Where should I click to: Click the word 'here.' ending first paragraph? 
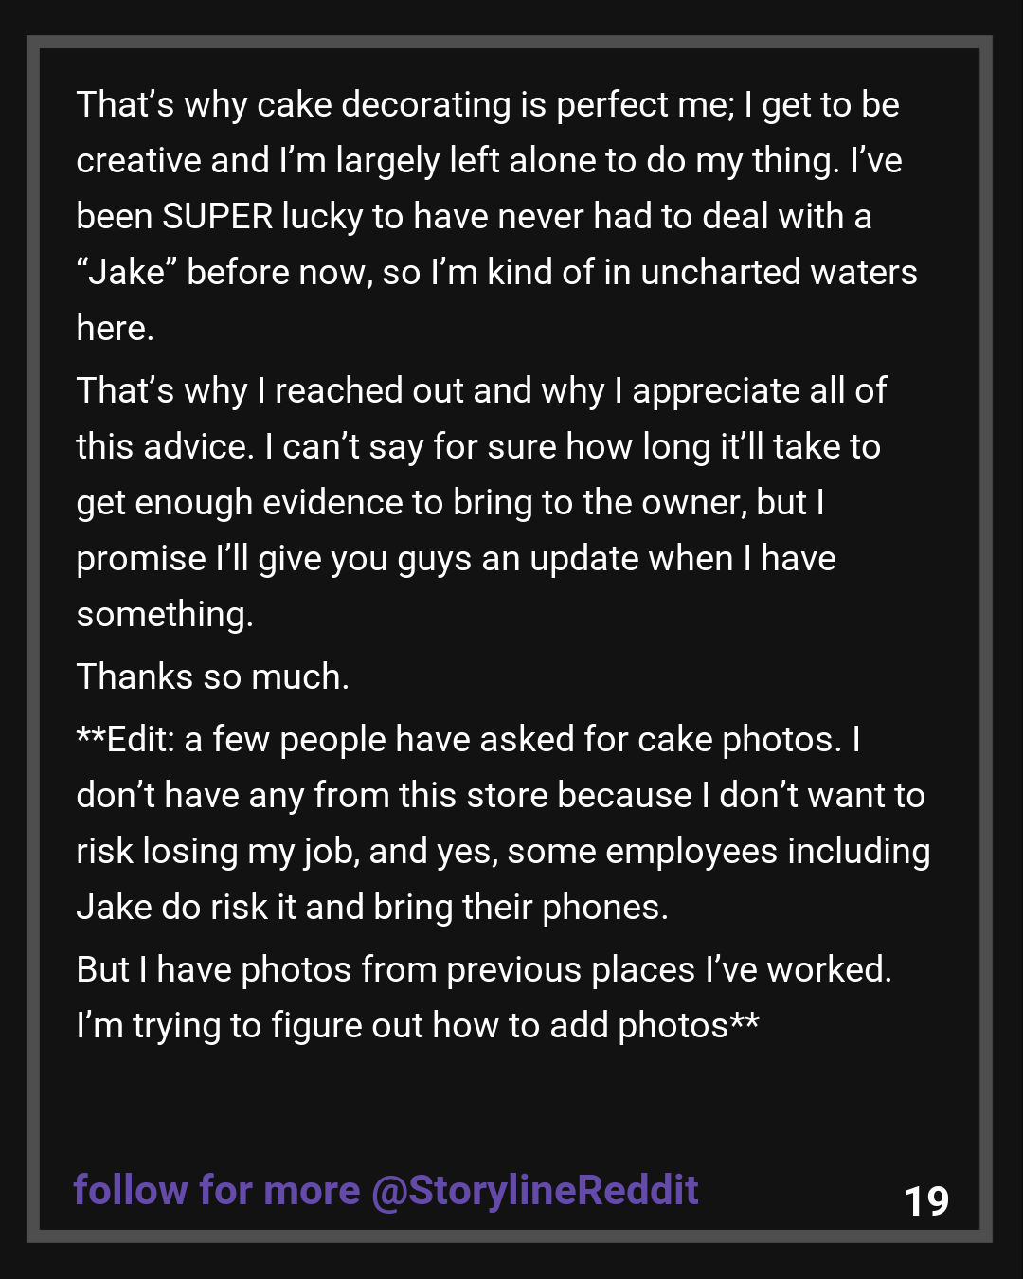pyautogui.click(x=115, y=328)
